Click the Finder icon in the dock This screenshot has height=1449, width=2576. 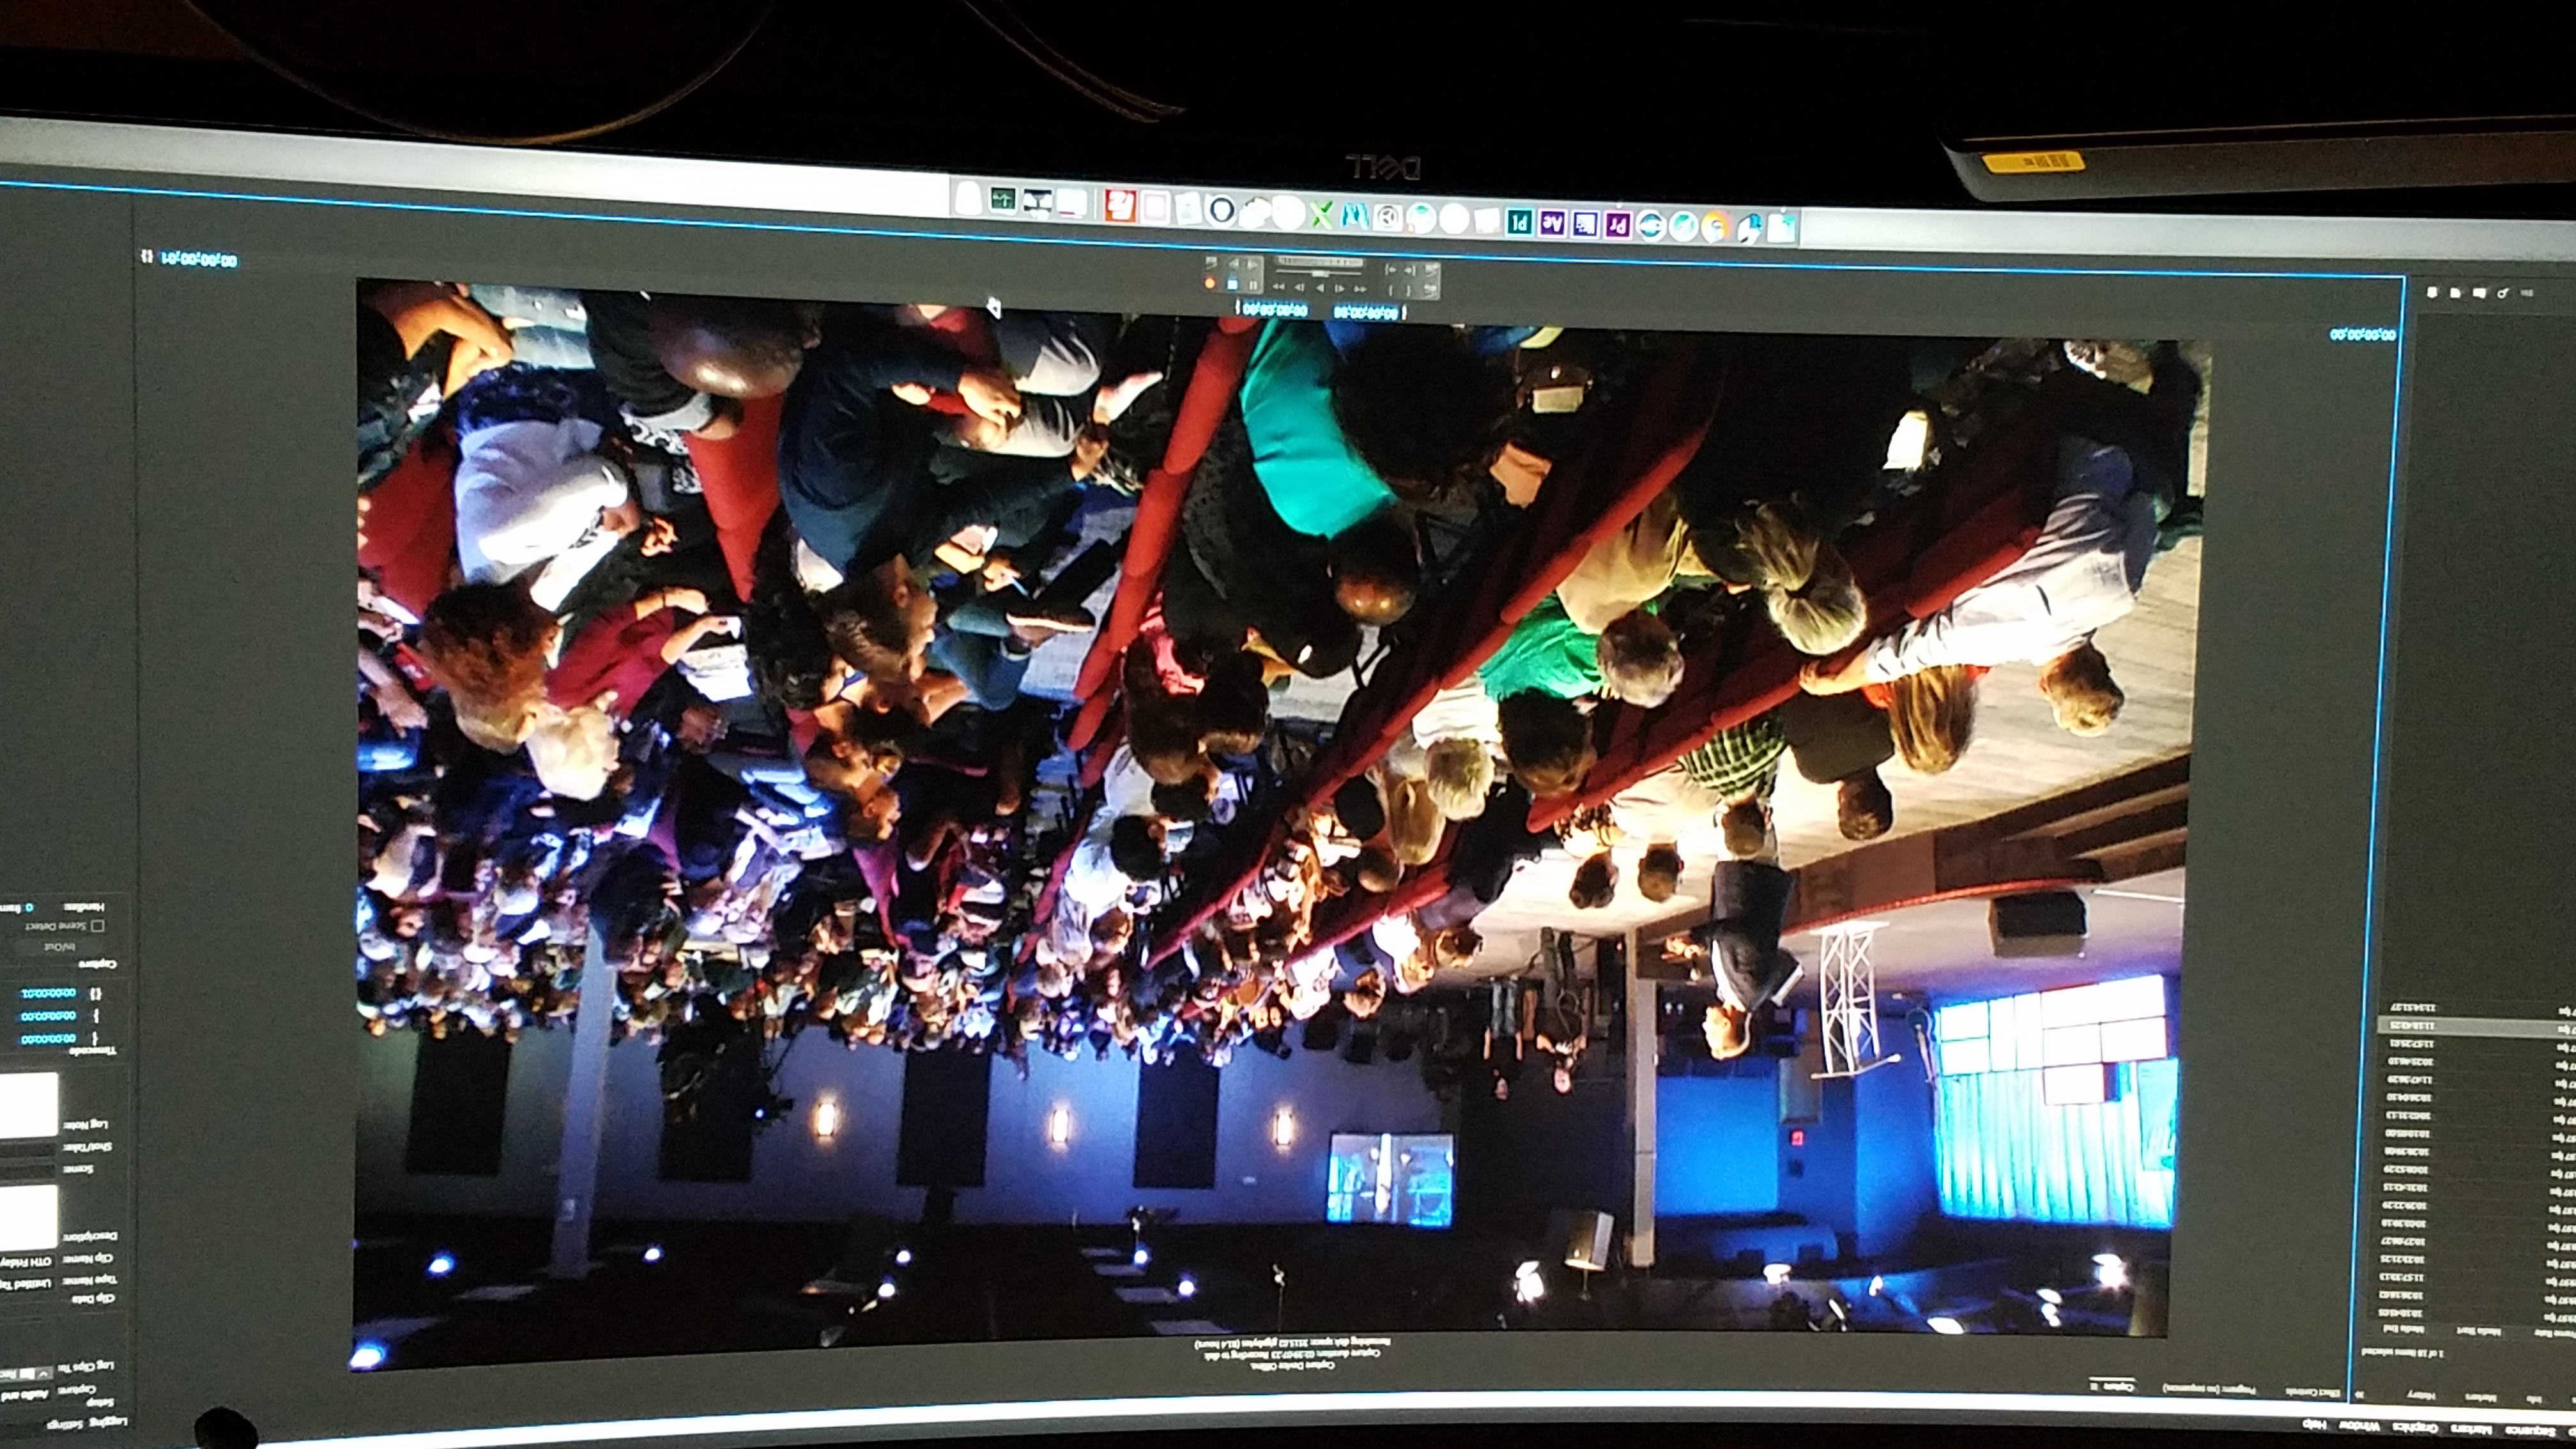pos(1781,228)
